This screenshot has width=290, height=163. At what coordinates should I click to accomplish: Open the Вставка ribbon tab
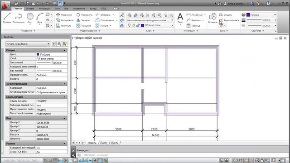[x=30, y=9]
